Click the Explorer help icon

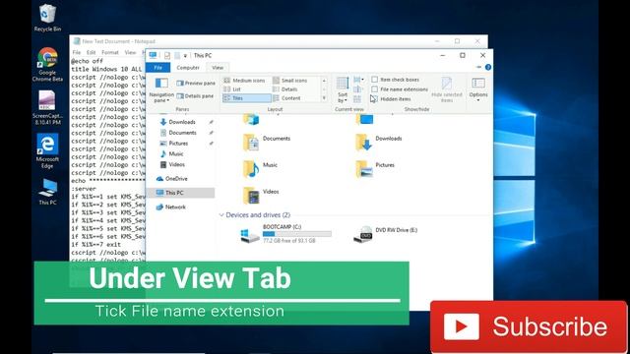488,67
